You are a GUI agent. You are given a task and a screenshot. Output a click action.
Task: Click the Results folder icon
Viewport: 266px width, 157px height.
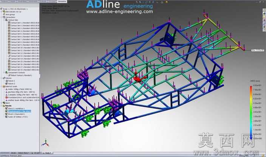[x=4, y=106]
